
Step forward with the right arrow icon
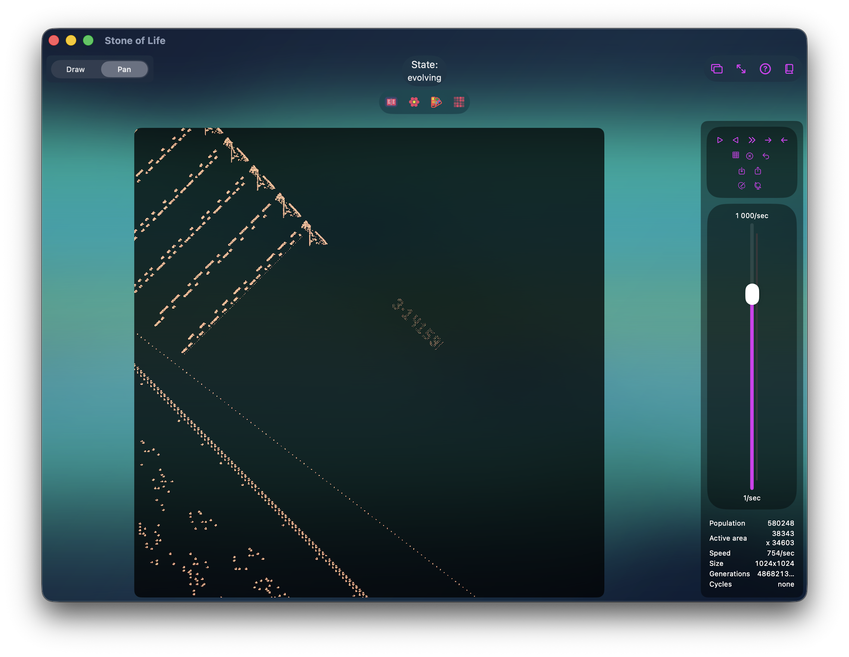pyautogui.click(x=768, y=140)
